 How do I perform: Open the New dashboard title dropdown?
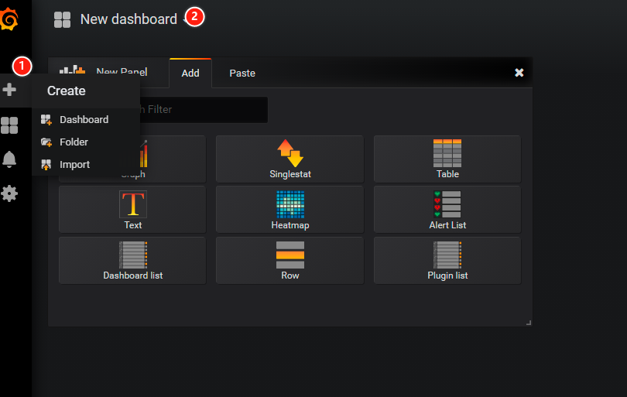point(128,19)
